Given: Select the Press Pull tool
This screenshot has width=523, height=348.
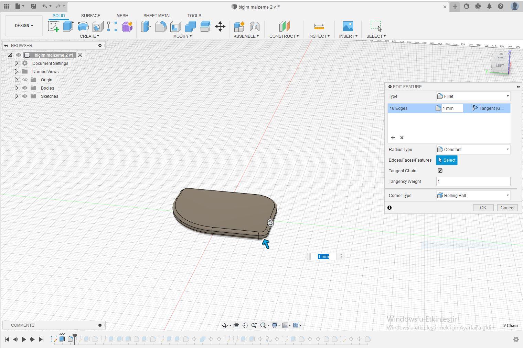Looking at the screenshot, I should (146, 26).
